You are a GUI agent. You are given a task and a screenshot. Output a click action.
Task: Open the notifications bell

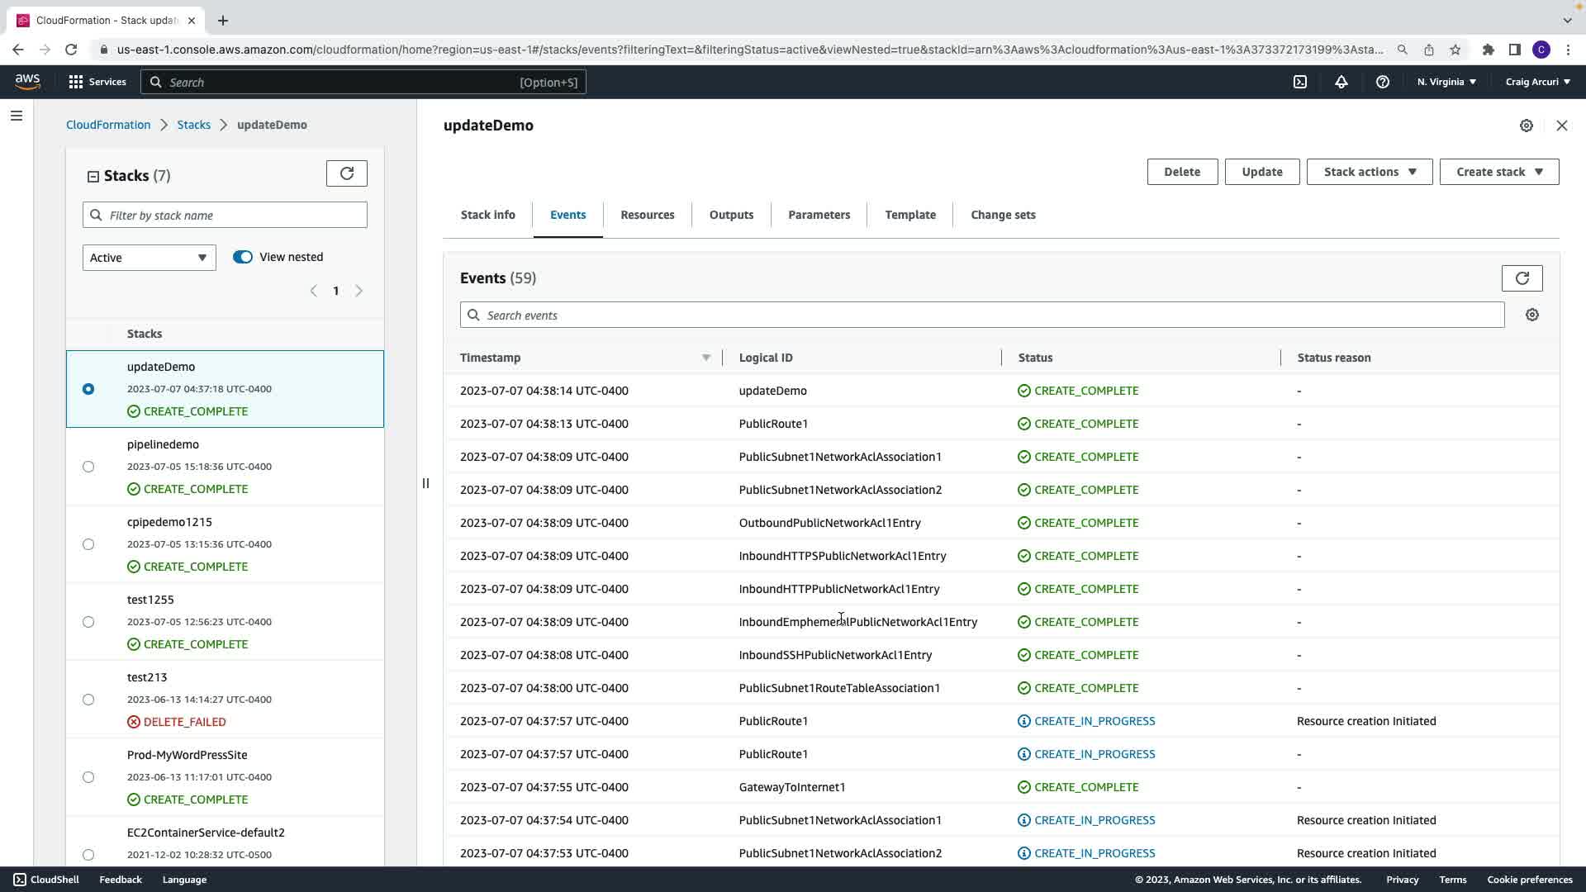(1341, 82)
